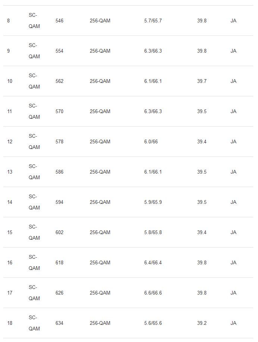Select the frequency value 618
258x342 pixels.
59,262
